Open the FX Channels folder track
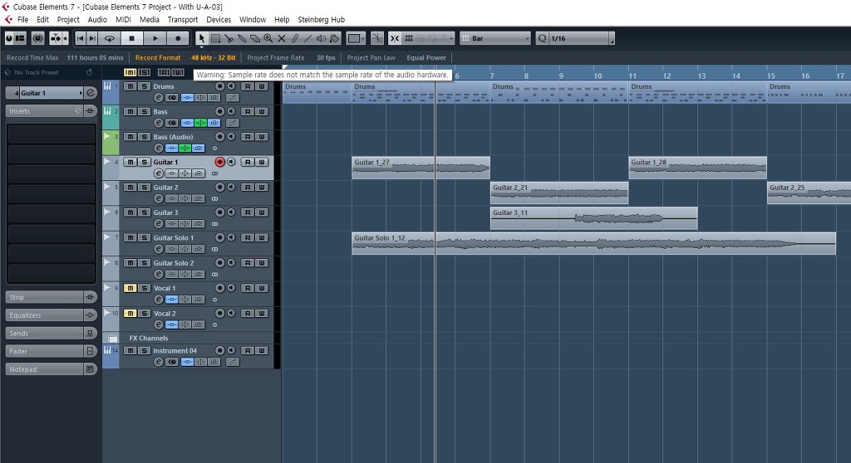The image size is (851, 463). 113,339
